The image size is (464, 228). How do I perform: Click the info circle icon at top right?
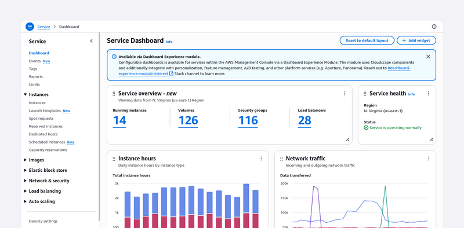point(434,27)
